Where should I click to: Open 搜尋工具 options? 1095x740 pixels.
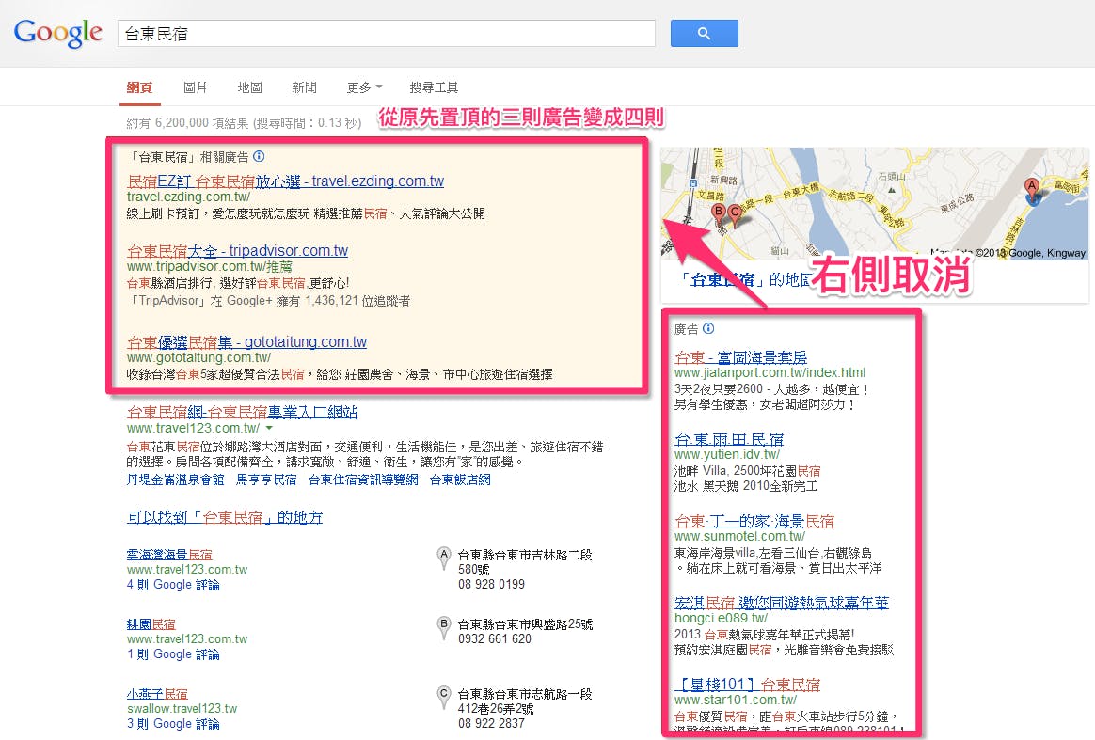click(x=434, y=87)
